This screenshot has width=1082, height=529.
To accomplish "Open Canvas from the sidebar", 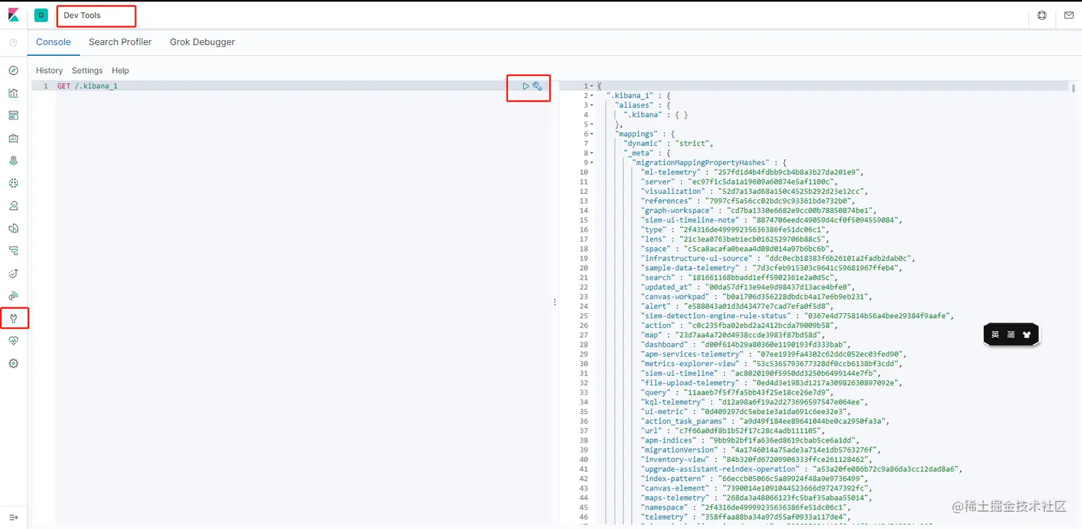I will (x=13, y=138).
